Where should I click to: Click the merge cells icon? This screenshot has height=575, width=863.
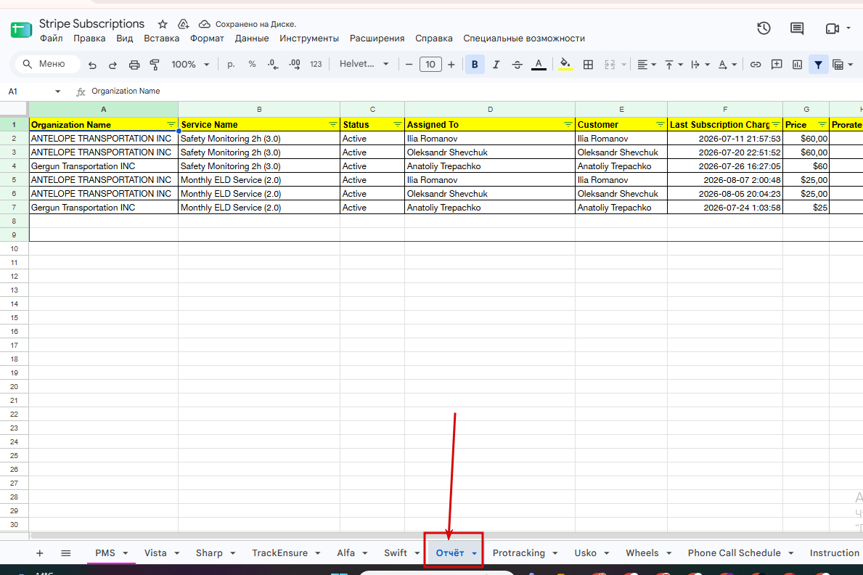pyautogui.click(x=610, y=65)
